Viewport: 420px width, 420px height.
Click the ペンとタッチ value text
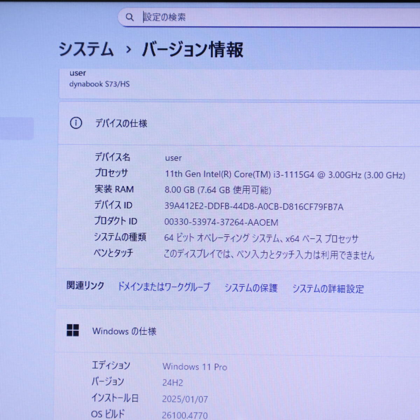pos(269,254)
